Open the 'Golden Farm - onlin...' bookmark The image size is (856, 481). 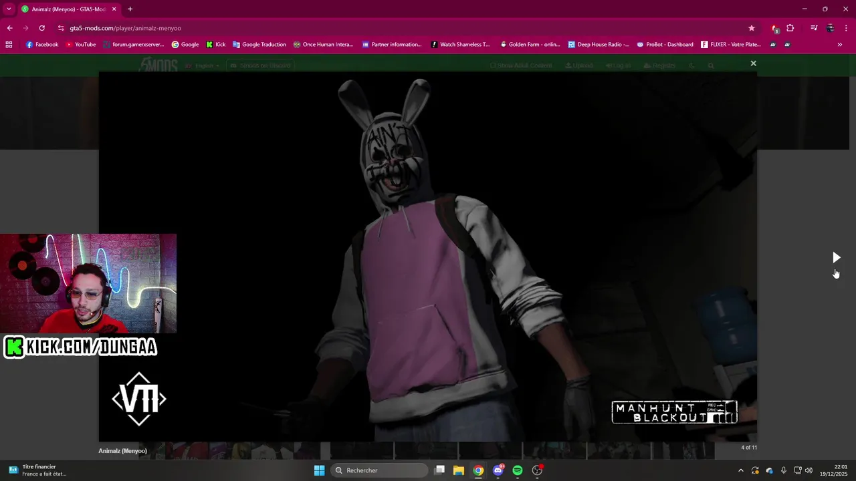click(530, 45)
